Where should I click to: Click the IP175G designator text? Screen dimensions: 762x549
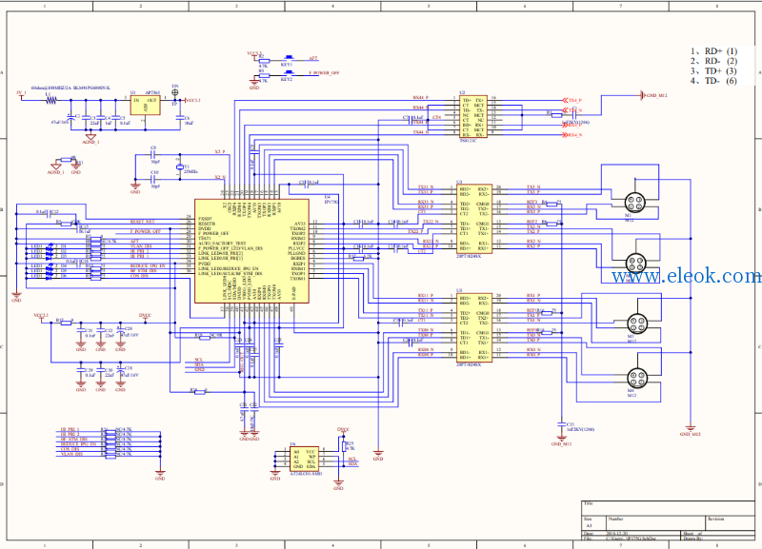click(331, 202)
